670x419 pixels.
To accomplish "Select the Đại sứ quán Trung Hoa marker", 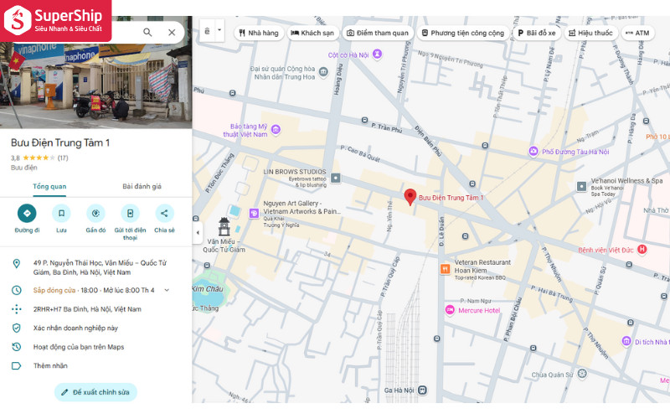I will point(324,72).
